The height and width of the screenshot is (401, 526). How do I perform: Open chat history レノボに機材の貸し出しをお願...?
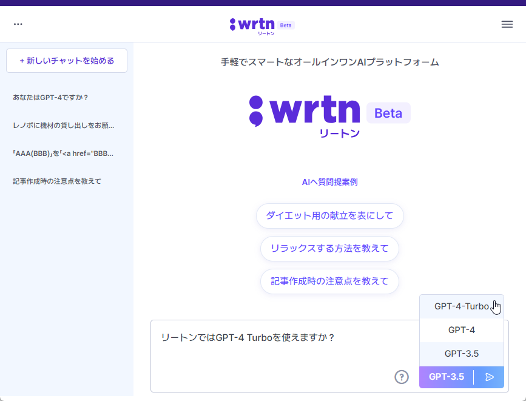(64, 126)
